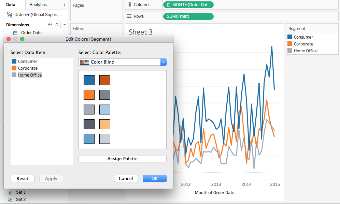Click the Columns shelf icon
Screen dimensions: 340x204
129,5
